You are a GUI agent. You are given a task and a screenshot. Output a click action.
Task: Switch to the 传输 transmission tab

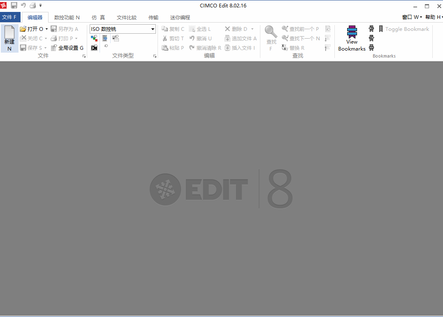click(153, 17)
